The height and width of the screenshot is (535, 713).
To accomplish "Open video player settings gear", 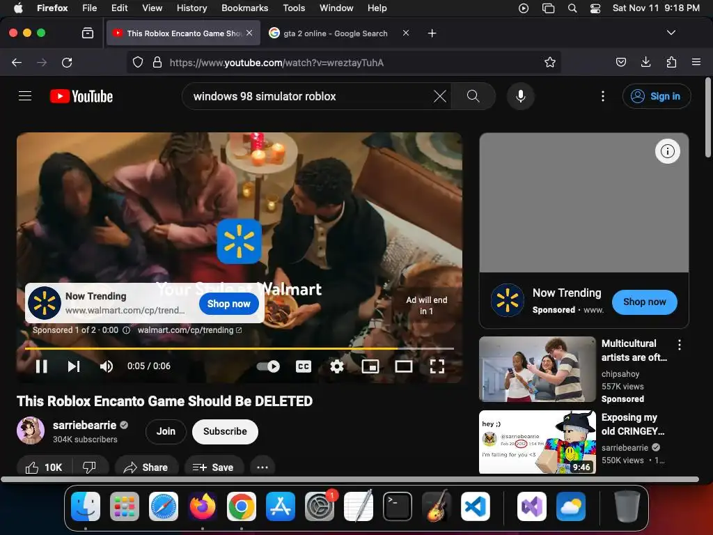I will 337,366.
